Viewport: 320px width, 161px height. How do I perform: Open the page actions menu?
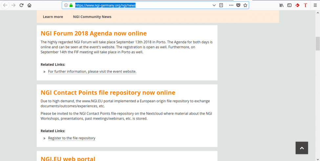point(231,5)
